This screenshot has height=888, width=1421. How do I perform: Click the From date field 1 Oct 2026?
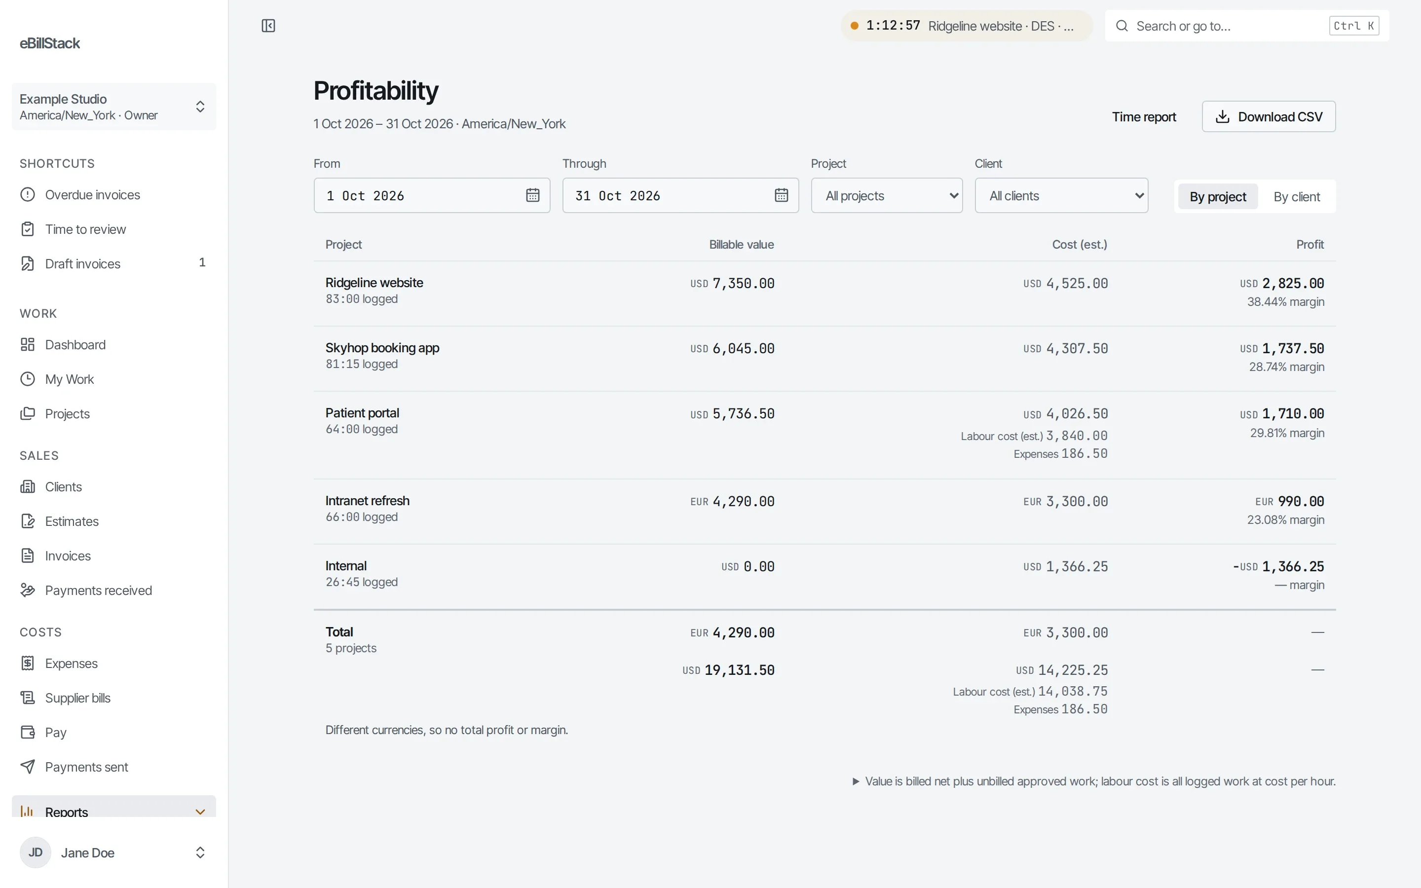pos(432,195)
